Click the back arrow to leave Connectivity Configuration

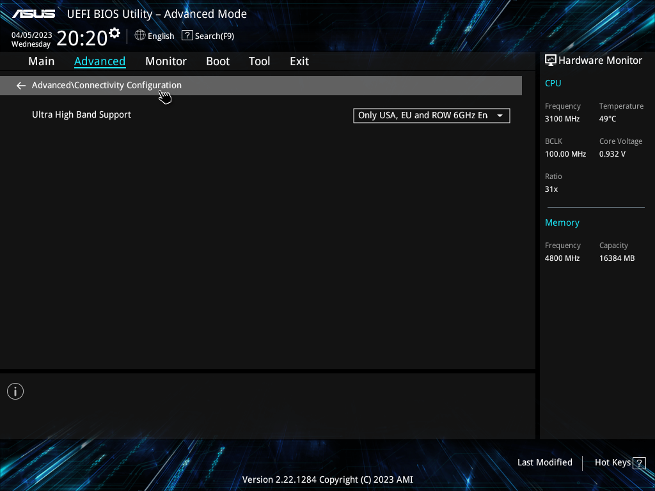pyautogui.click(x=20, y=85)
